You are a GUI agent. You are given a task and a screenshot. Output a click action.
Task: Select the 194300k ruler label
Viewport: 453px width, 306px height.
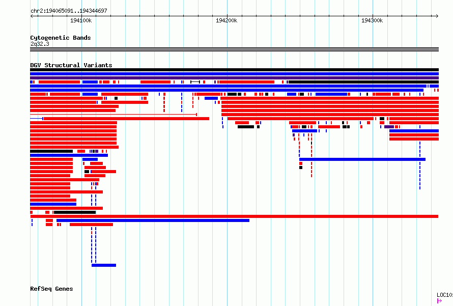tap(372, 20)
